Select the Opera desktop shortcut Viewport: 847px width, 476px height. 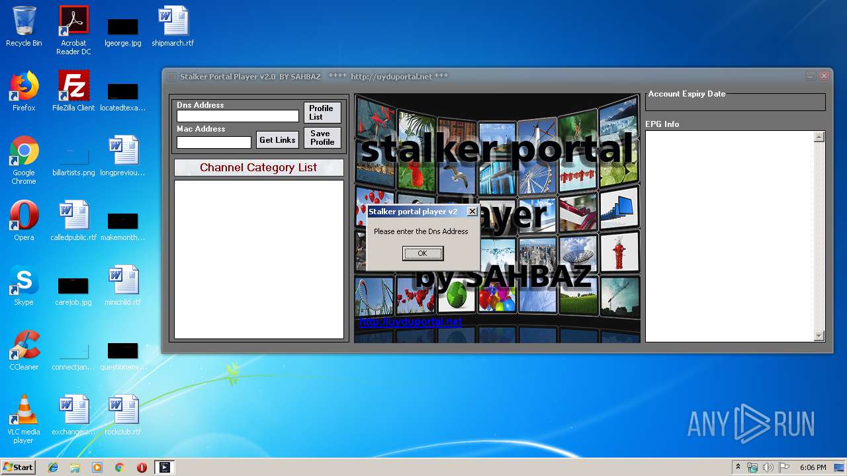point(24,221)
